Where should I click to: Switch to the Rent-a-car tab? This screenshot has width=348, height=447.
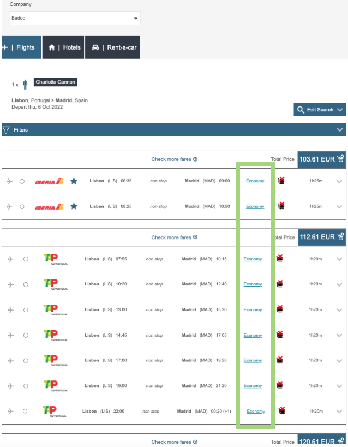coord(115,47)
